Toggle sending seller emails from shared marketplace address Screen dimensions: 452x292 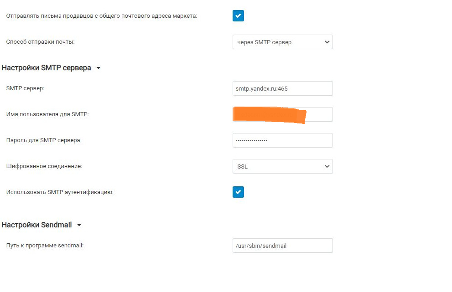click(238, 16)
